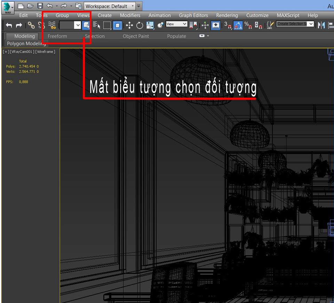
Task: Open the Rendering menu
Action: (x=227, y=15)
